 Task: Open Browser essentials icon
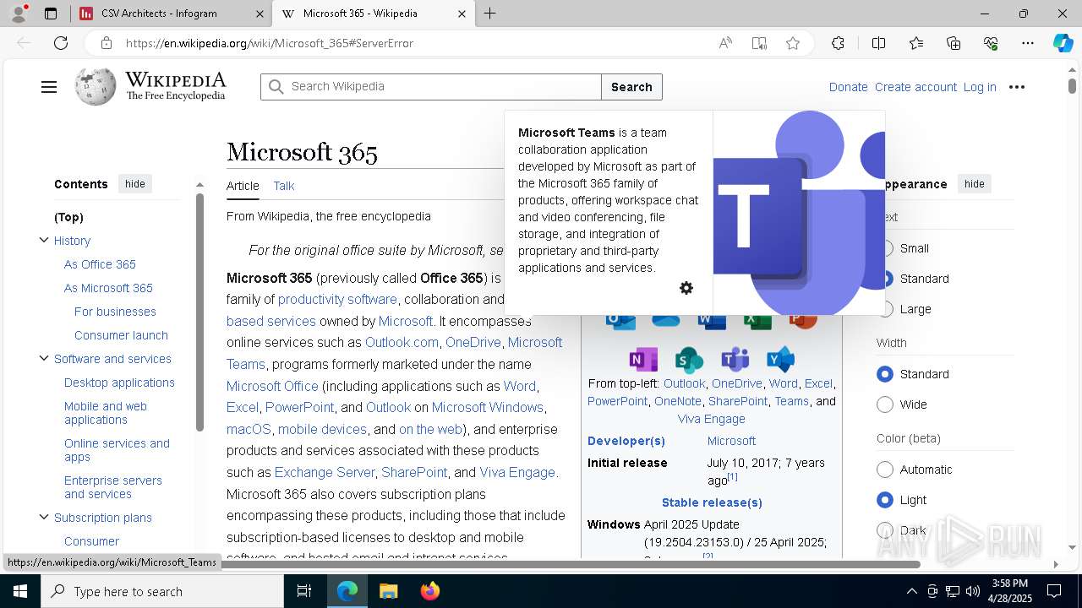(x=991, y=43)
